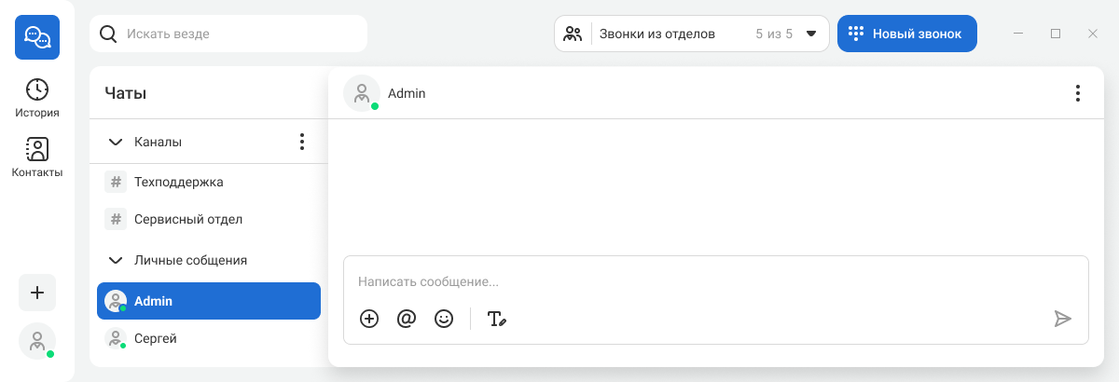Click the Новый звонок button
This screenshot has height=382, width=1119.
[x=906, y=34]
